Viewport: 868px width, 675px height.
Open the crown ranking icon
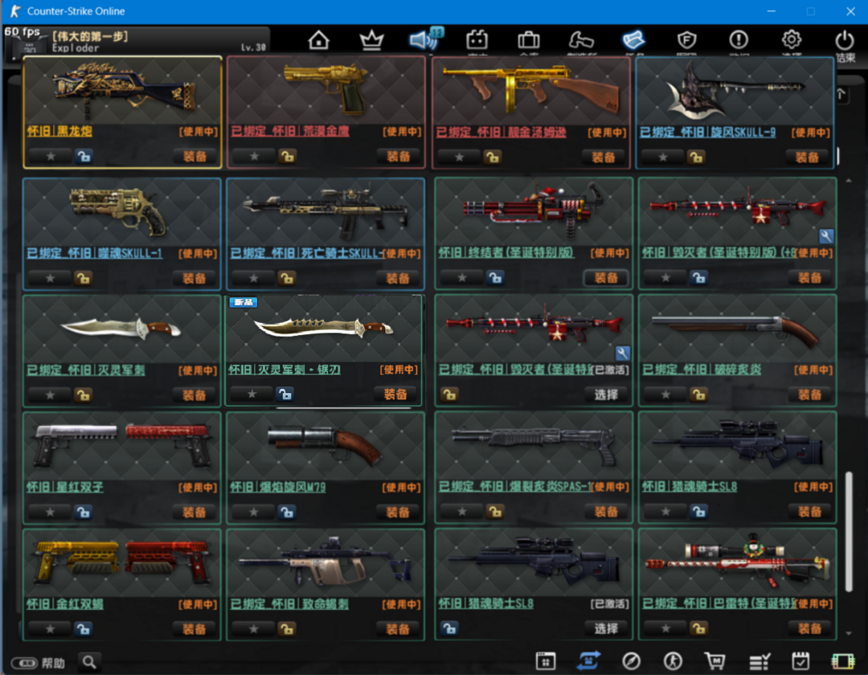tap(371, 40)
